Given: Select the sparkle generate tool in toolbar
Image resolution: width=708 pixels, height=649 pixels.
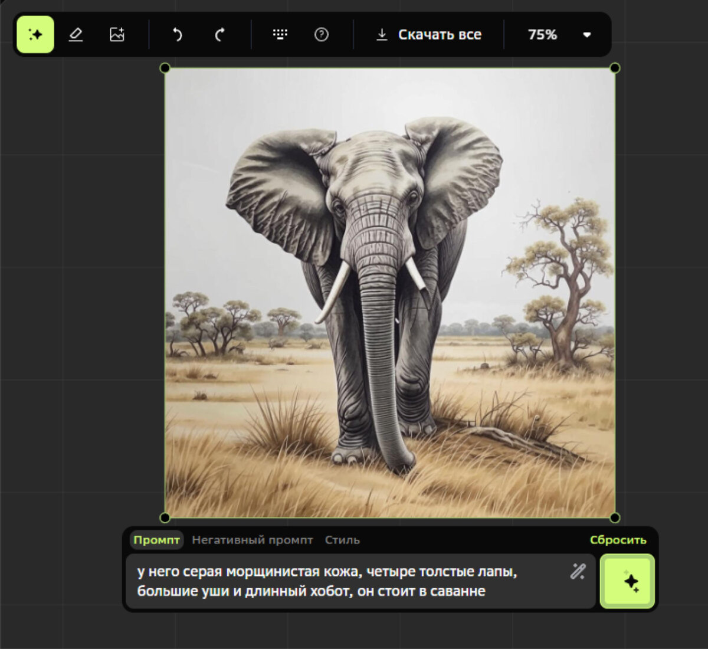Looking at the screenshot, I should point(35,35).
